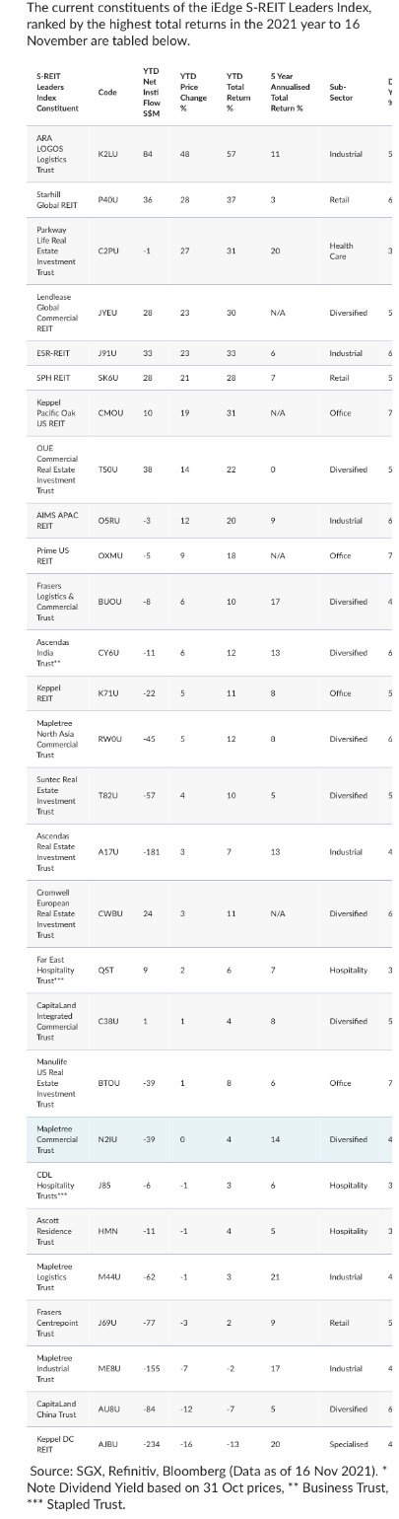399x1519 pixels.
Task: Click the SPH REIT row name
Action: point(51,376)
